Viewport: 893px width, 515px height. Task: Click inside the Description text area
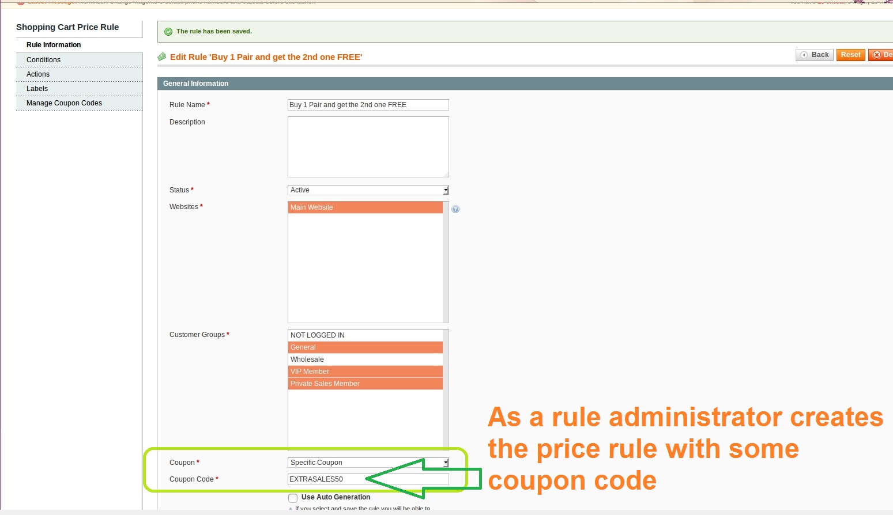tap(368, 147)
